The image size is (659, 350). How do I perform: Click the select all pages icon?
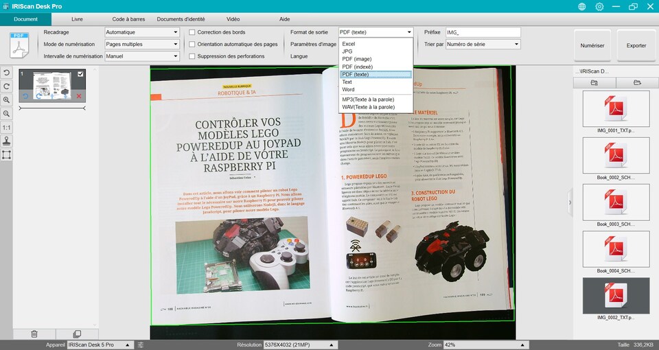[77, 334]
